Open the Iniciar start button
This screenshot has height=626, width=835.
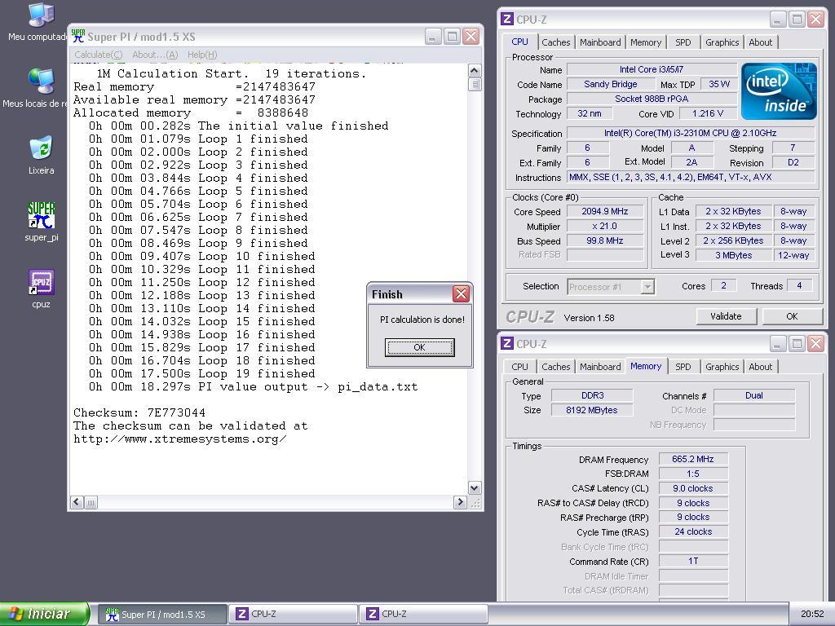[45, 614]
